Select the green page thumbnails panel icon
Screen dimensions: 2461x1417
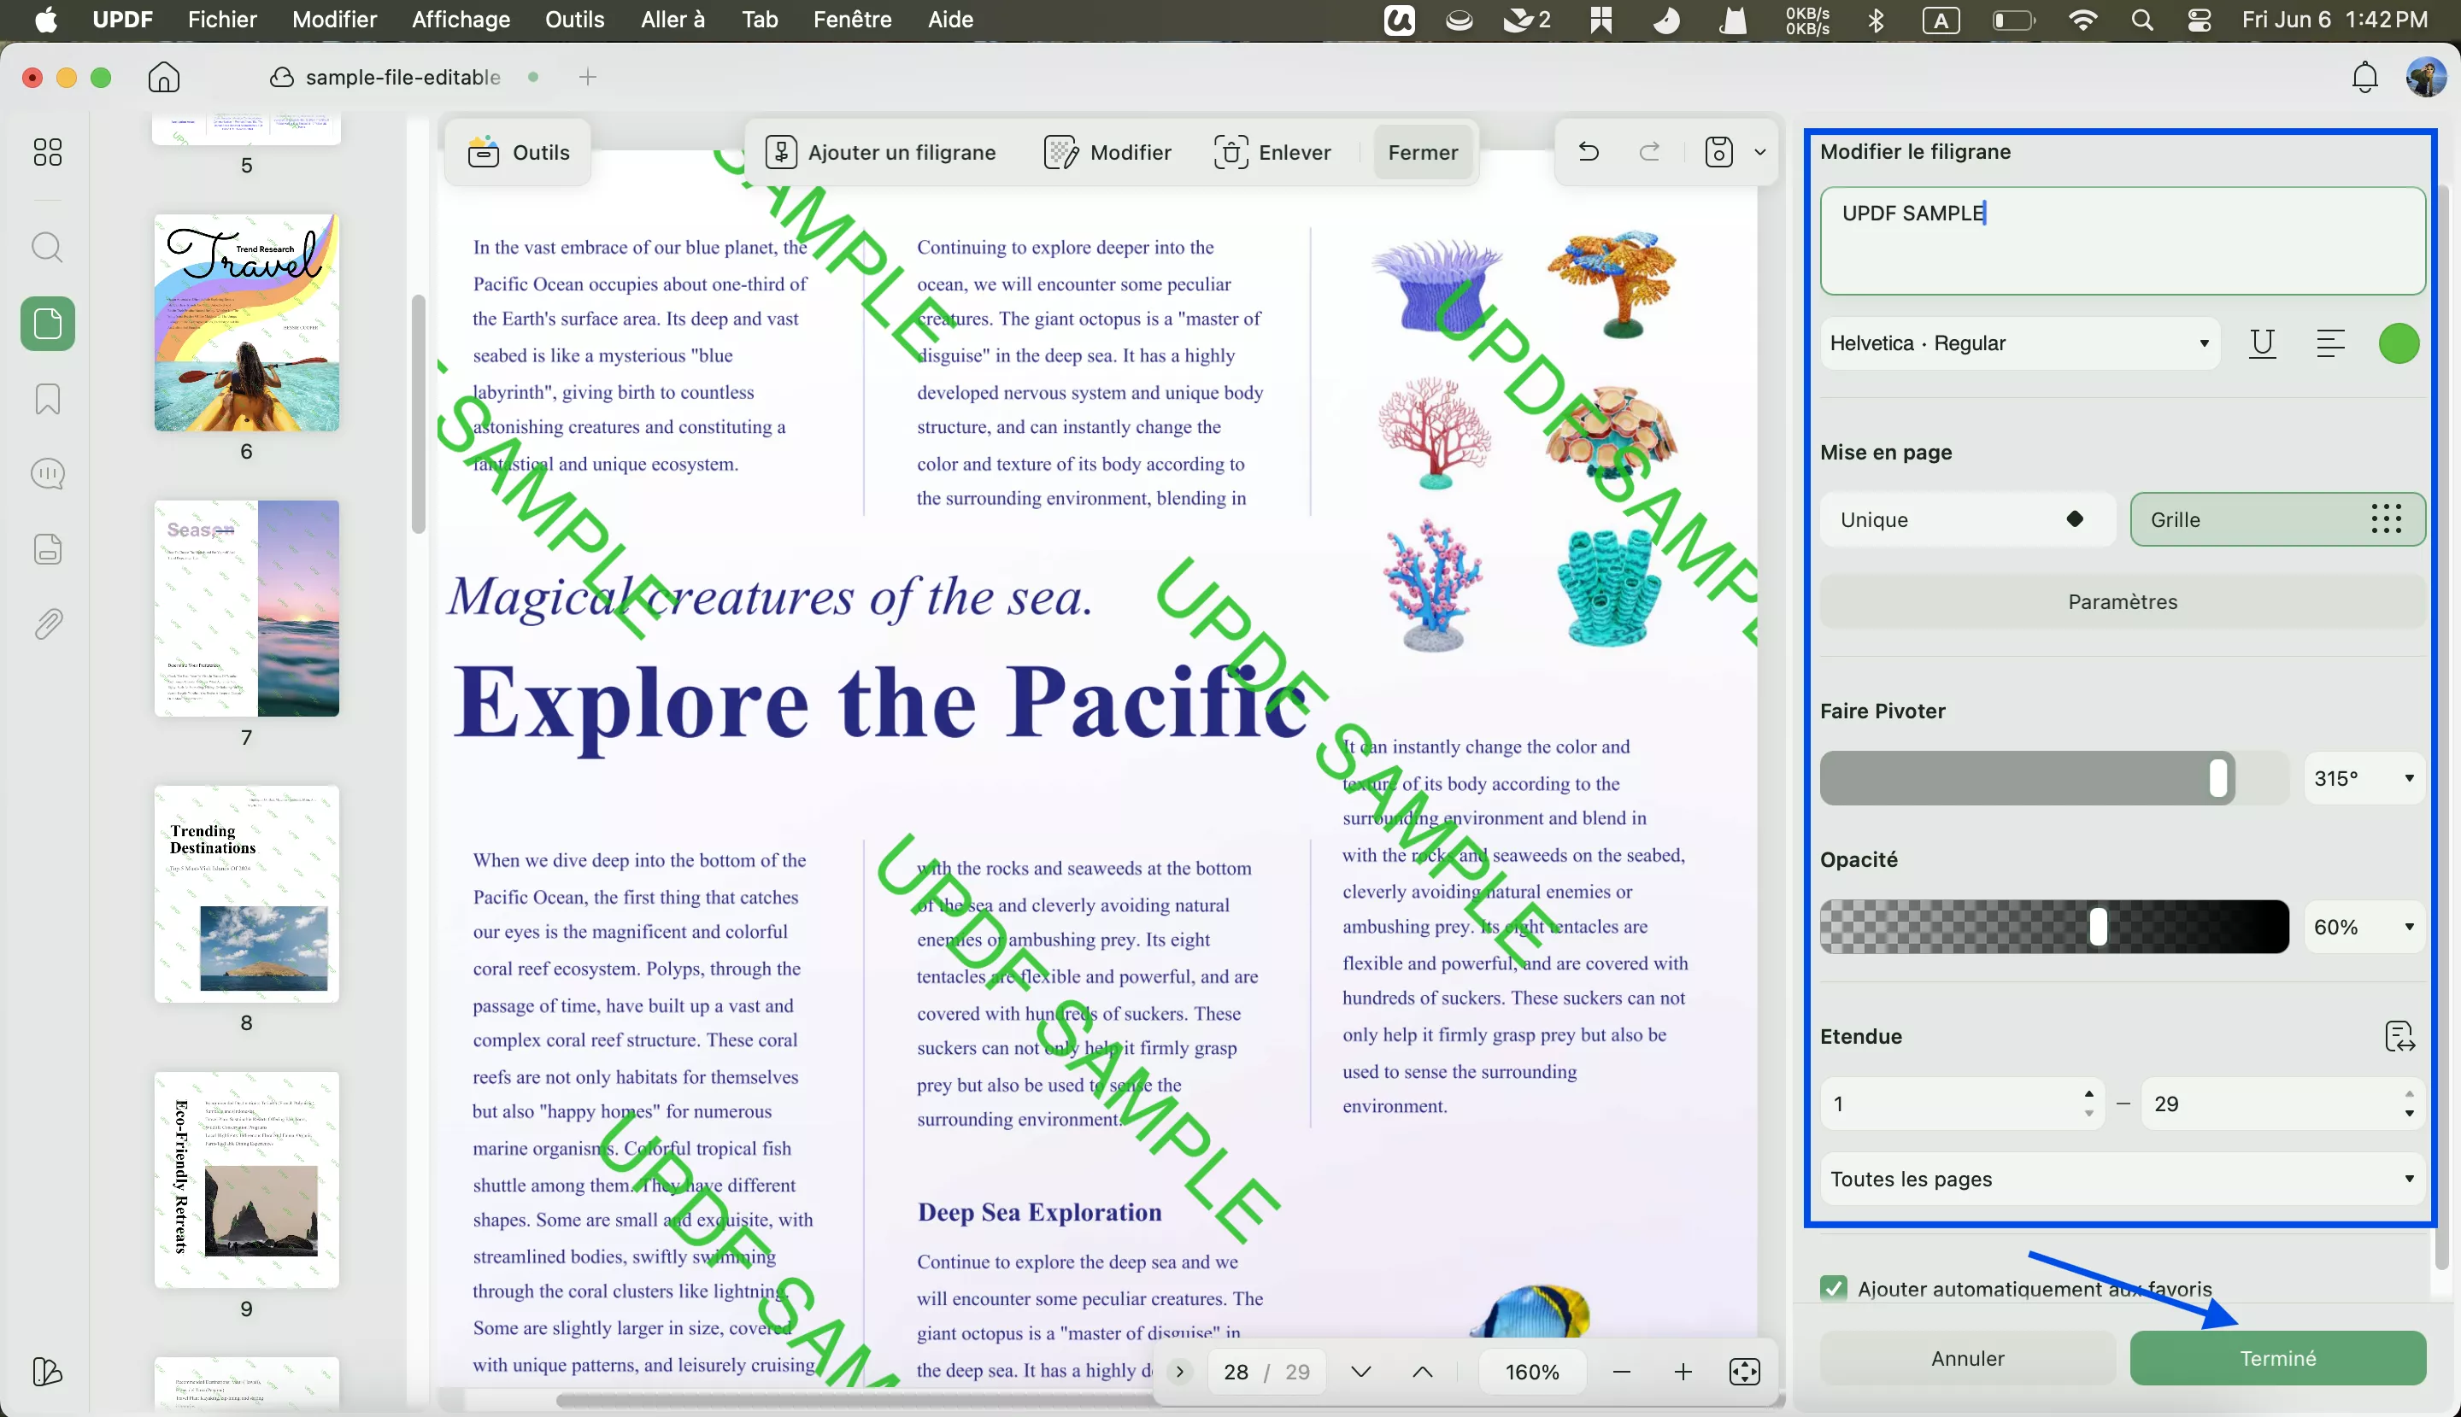click(x=48, y=324)
